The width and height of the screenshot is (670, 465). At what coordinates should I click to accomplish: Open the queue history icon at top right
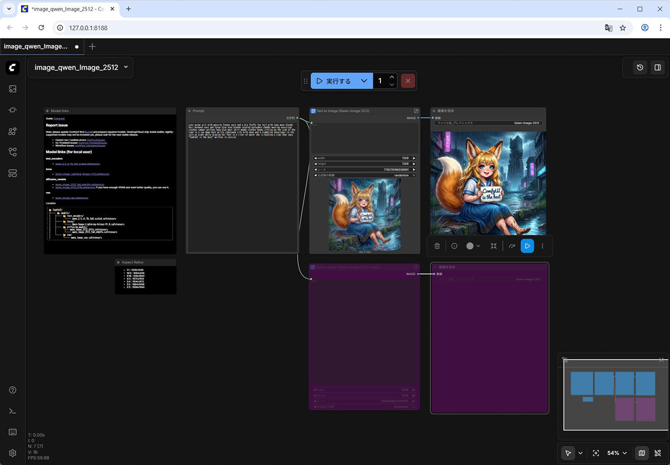pyautogui.click(x=640, y=67)
